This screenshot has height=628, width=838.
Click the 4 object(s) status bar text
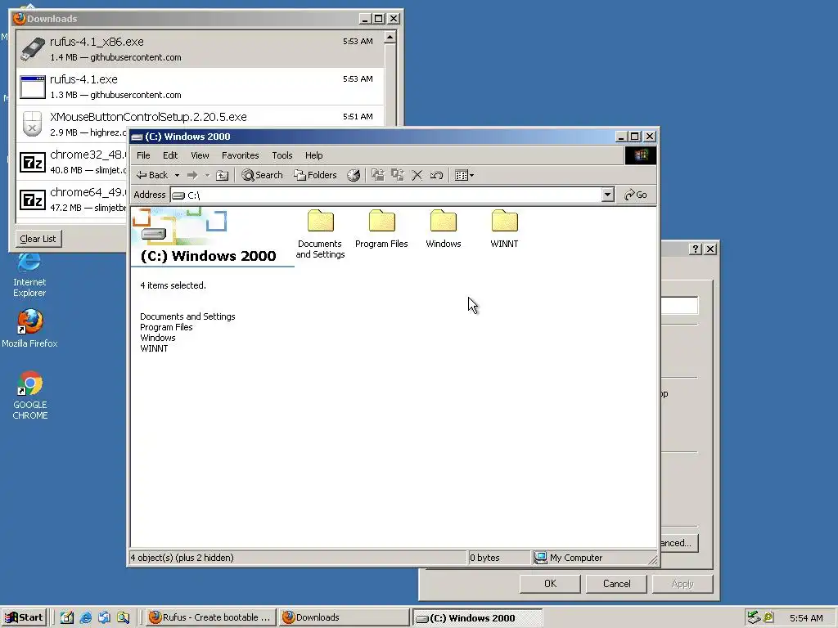pos(182,558)
